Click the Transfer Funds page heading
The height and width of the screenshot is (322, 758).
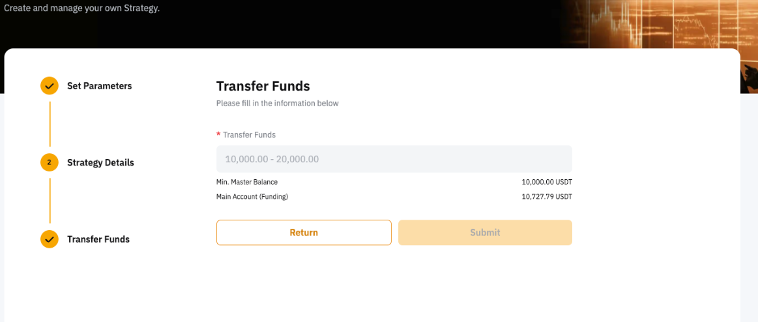click(263, 86)
